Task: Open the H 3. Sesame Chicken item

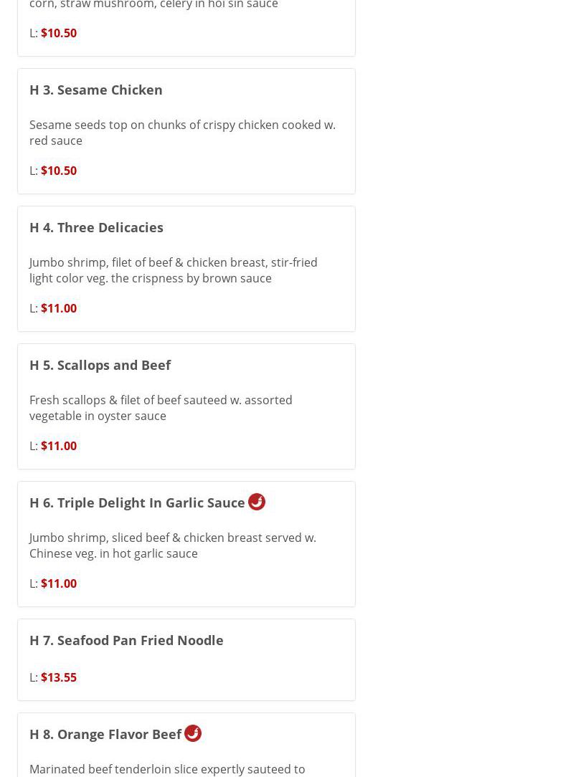Action: 96,90
